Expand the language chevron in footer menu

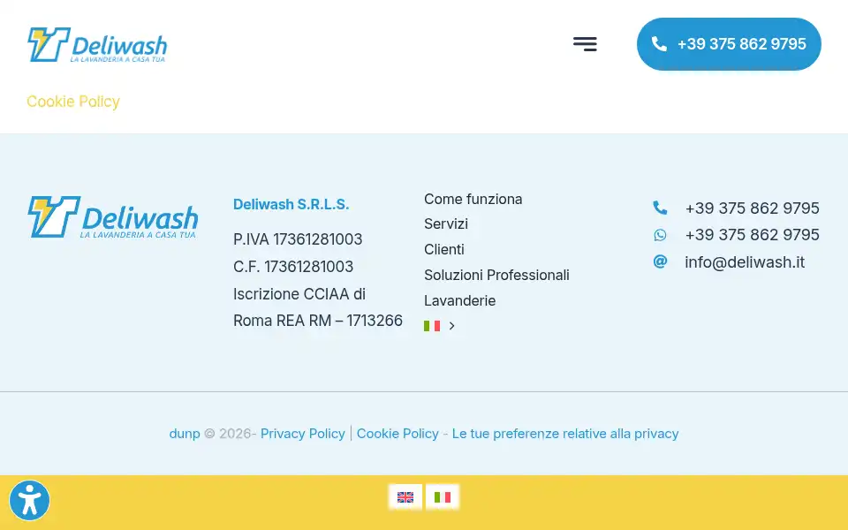(x=451, y=326)
